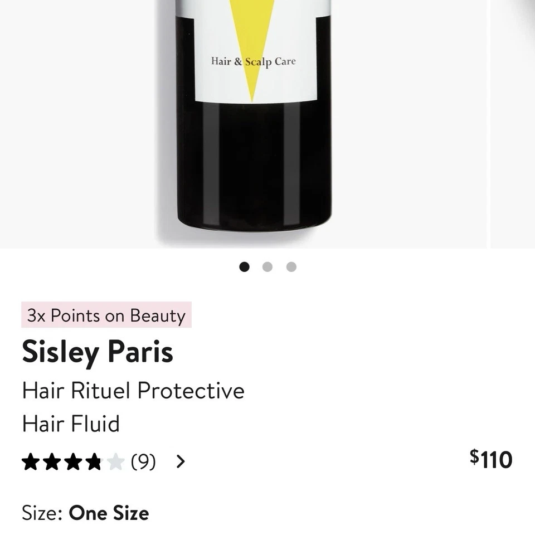Select the first carousel pagination dot

pyautogui.click(x=245, y=266)
